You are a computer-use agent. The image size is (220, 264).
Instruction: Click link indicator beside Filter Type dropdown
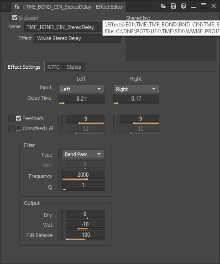point(60,154)
